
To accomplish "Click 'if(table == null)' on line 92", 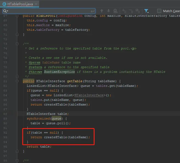I will (43, 132).
